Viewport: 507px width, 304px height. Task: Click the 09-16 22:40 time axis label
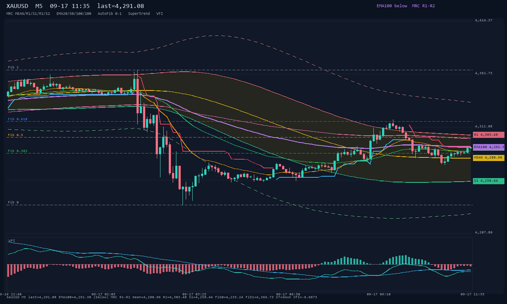click(11, 294)
